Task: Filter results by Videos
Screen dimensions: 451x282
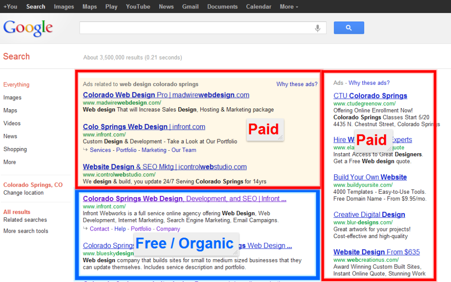Action: coord(12,123)
